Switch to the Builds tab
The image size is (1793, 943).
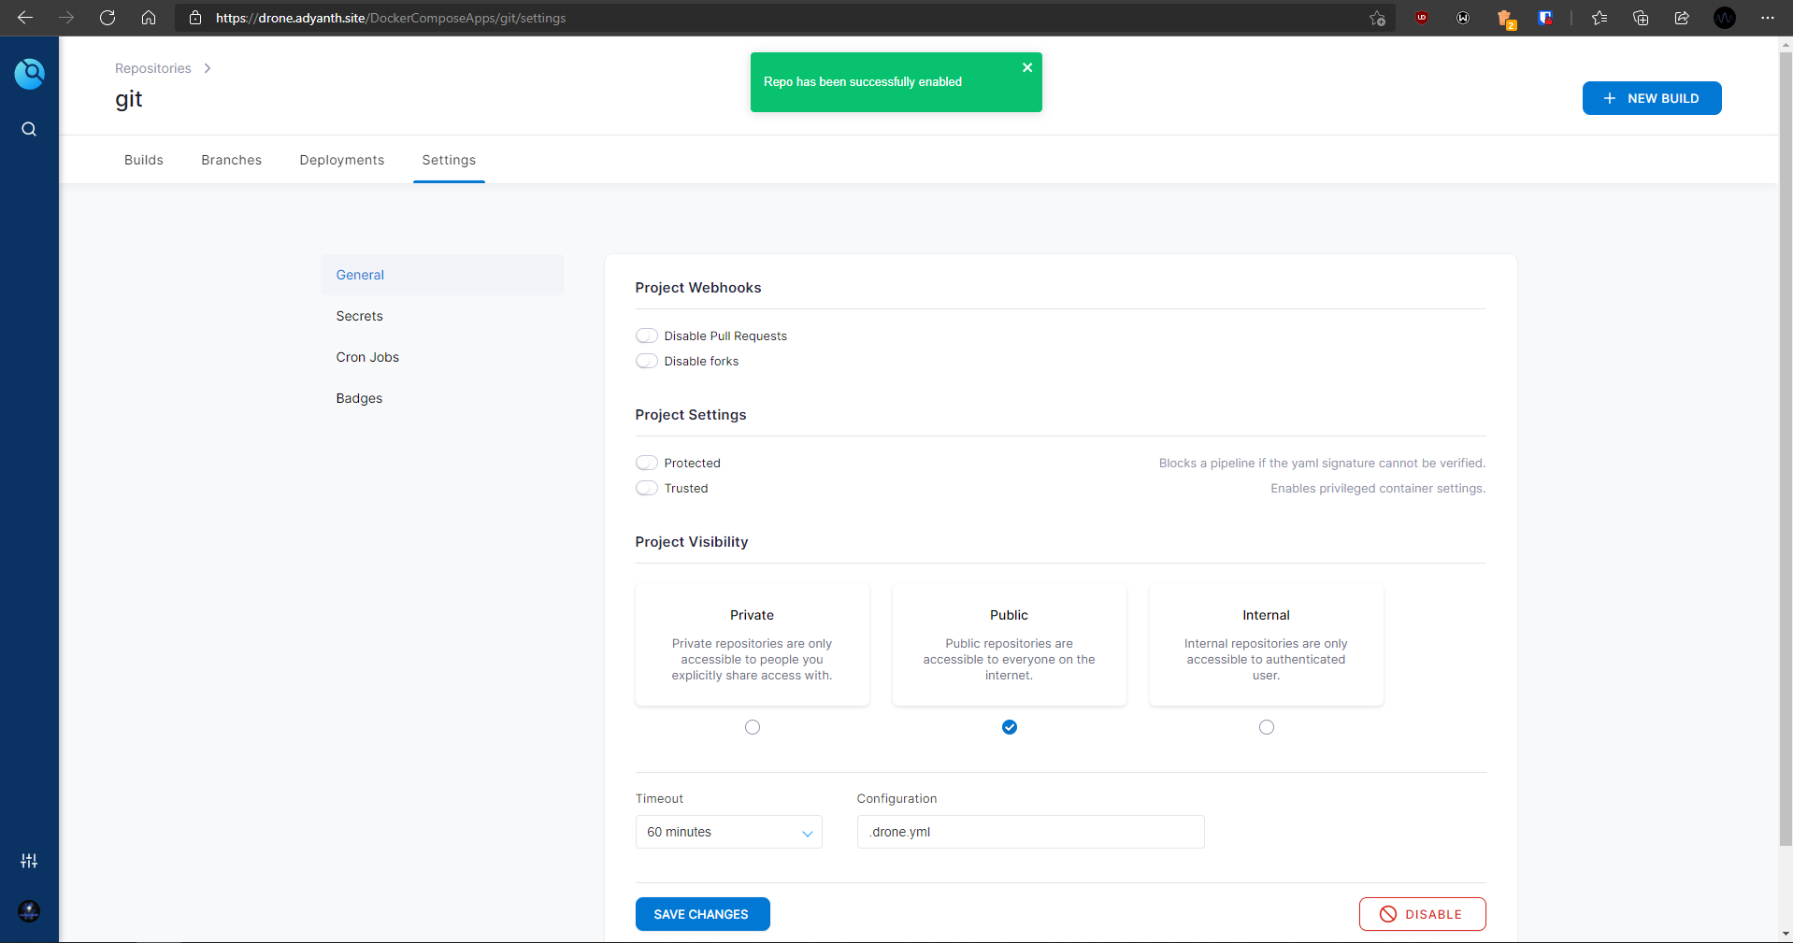pyautogui.click(x=144, y=160)
